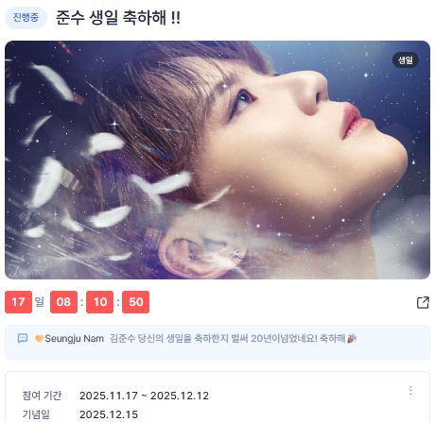Open the birthday banner image
This screenshot has width=435, height=422.
[217, 160]
